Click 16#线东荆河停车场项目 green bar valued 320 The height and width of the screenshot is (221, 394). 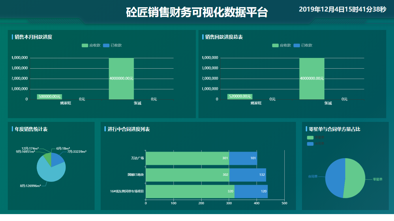coord(190,191)
